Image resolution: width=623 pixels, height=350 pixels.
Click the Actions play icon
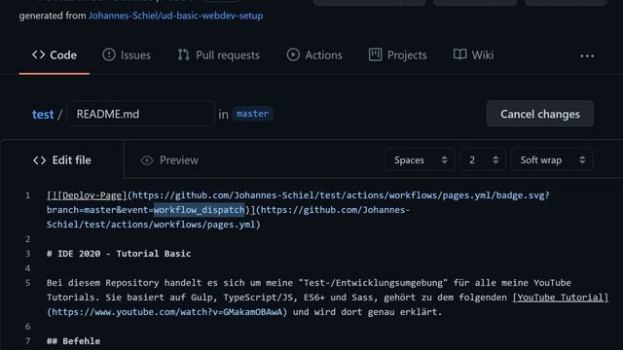(x=293, y=54)
